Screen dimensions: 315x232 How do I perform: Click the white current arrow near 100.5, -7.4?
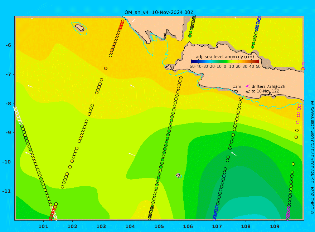click(x=30, y=86)
